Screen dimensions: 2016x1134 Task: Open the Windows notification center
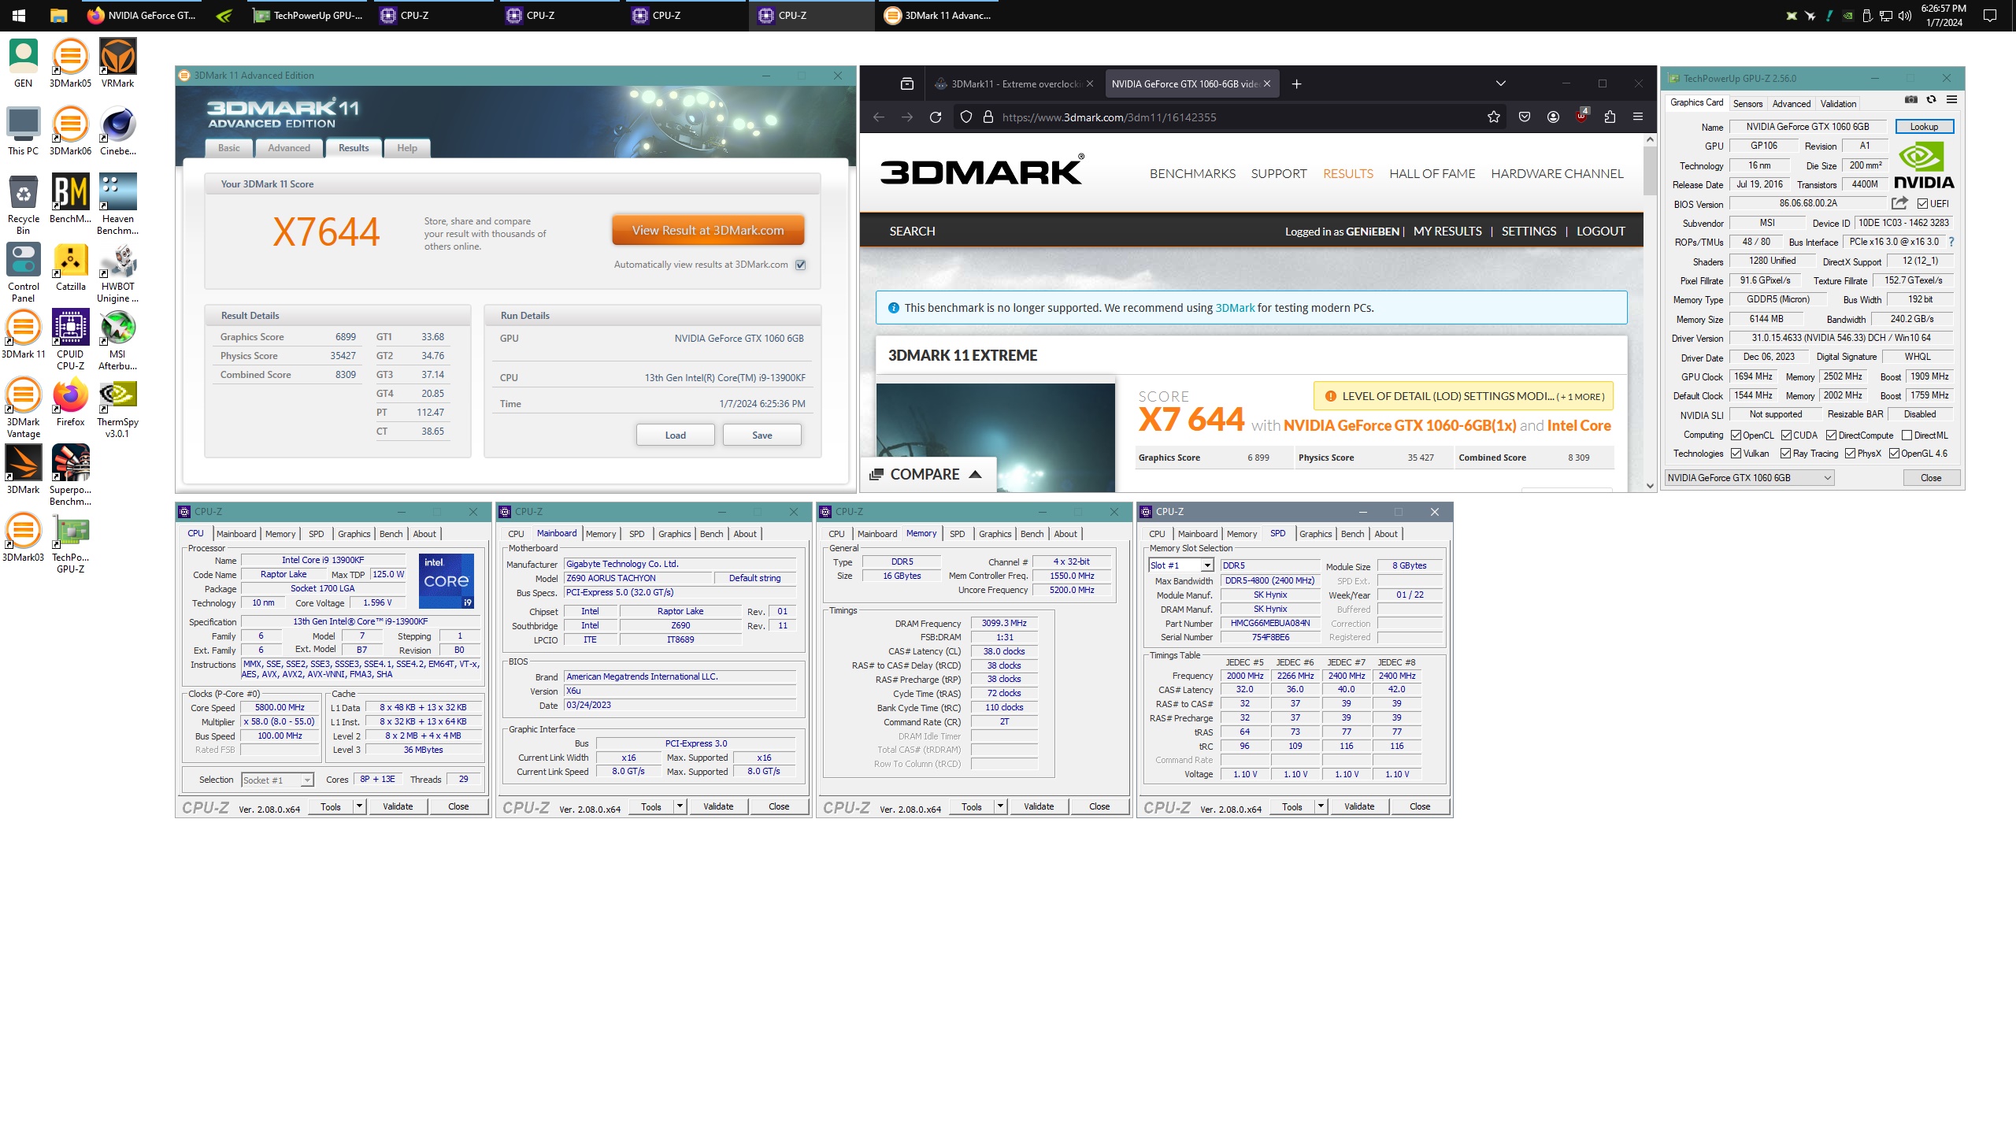click(1990, 16)
